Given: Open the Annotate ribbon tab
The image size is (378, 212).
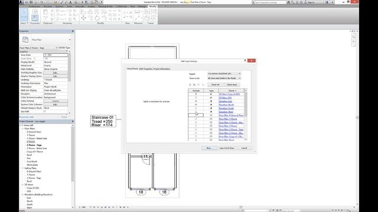Looking at the screenshot, I should (x=80, y=6).
